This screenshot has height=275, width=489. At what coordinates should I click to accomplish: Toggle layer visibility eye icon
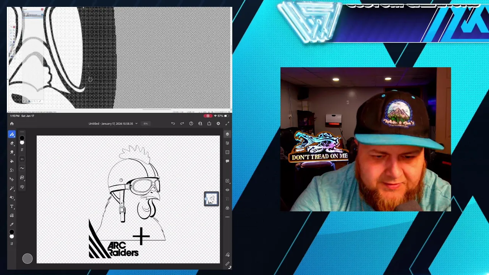[227, 190]
